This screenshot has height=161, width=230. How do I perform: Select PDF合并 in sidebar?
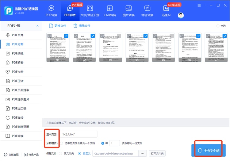(x=21, y=35)
